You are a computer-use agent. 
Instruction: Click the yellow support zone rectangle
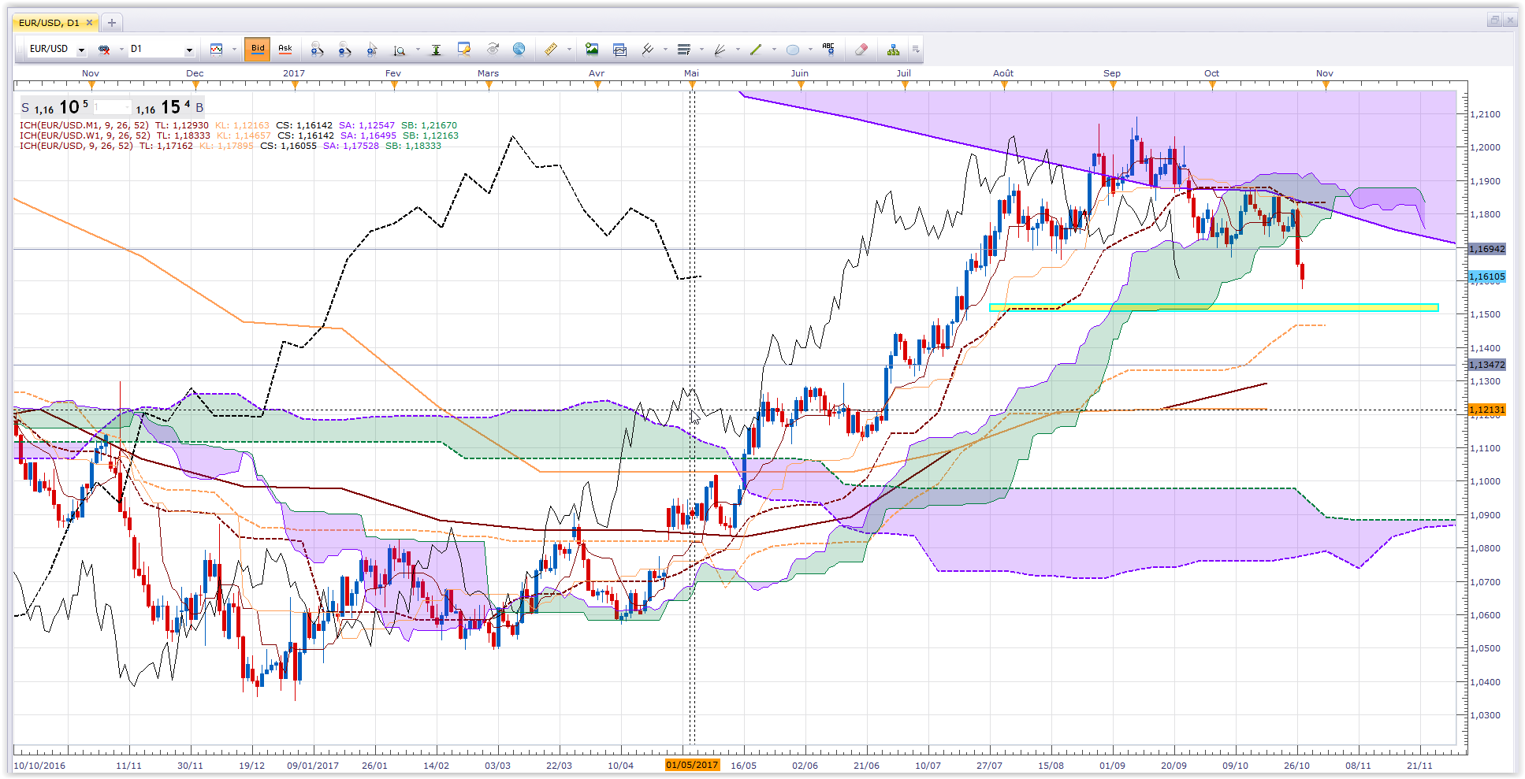click(1214, 307)
